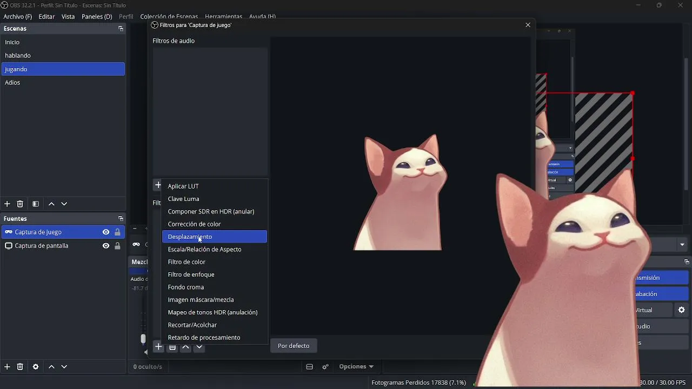The width and height of the screenshot is (692, 389).
Task: Open source properties gear in Fuentes toolbar
Action: [36, 367]
